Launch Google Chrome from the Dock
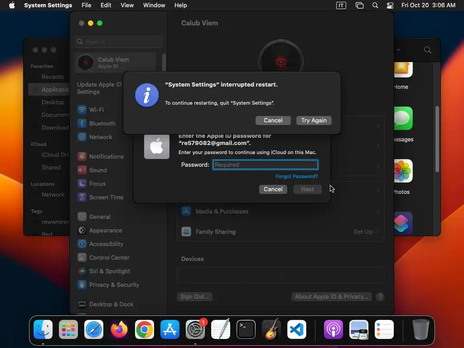Viewport: 464px width, 348px height. pos(145,329)
